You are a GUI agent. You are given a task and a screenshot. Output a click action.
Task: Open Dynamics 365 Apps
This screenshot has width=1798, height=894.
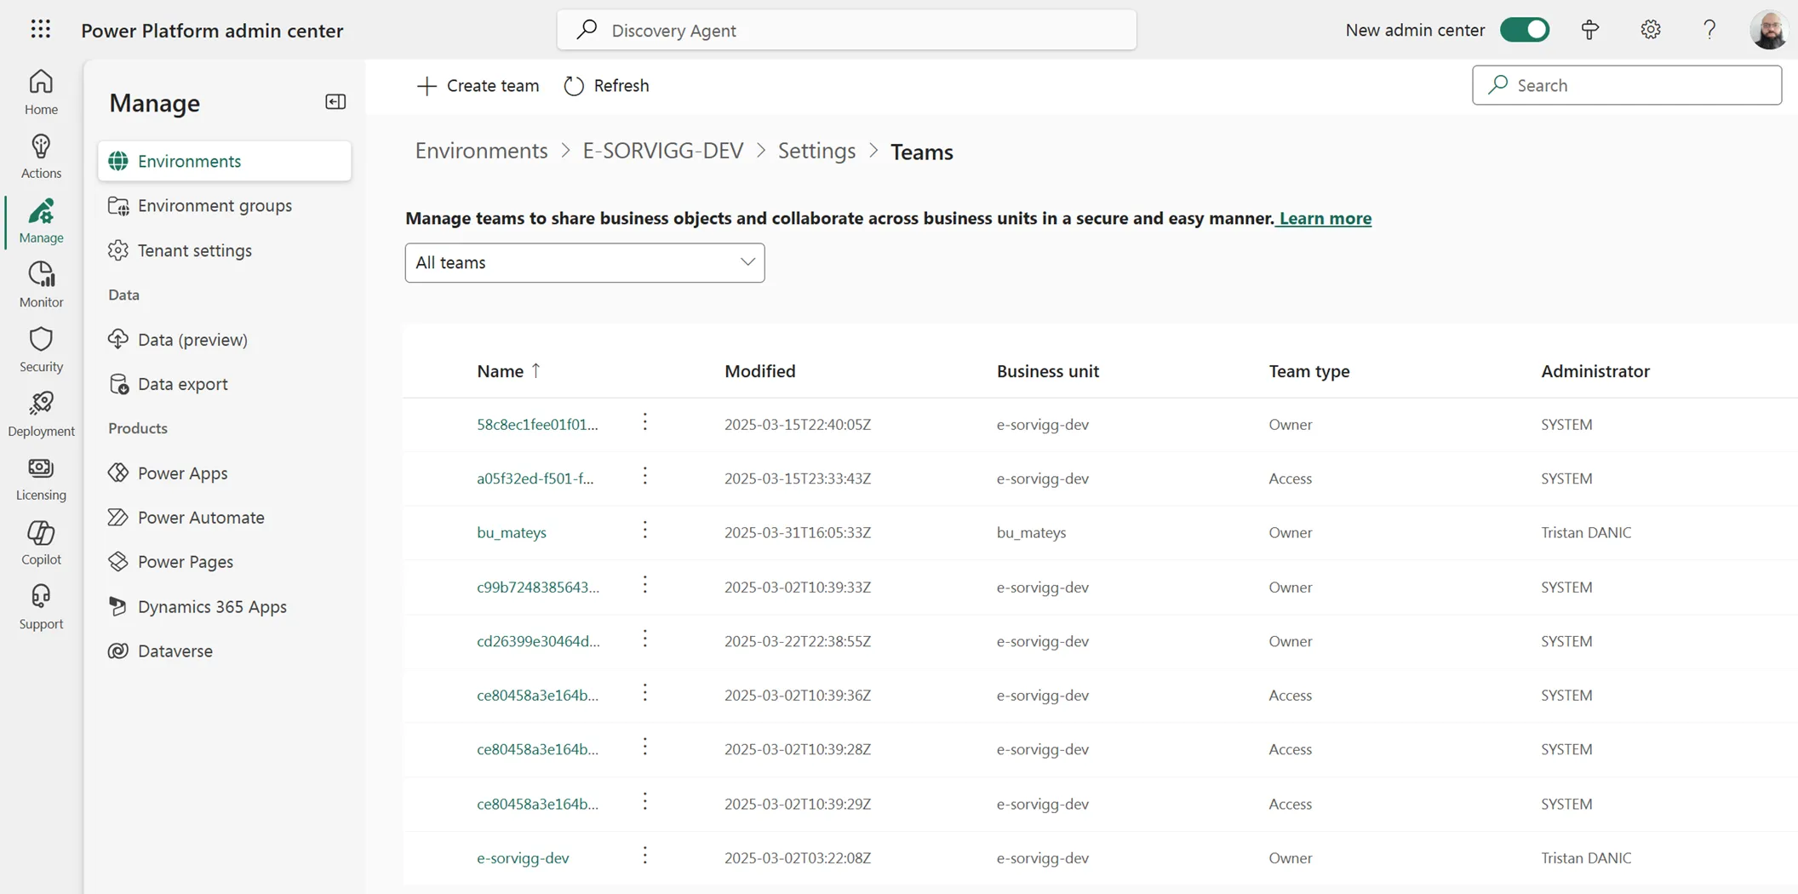pyautogui.click(x=224, y=606)
